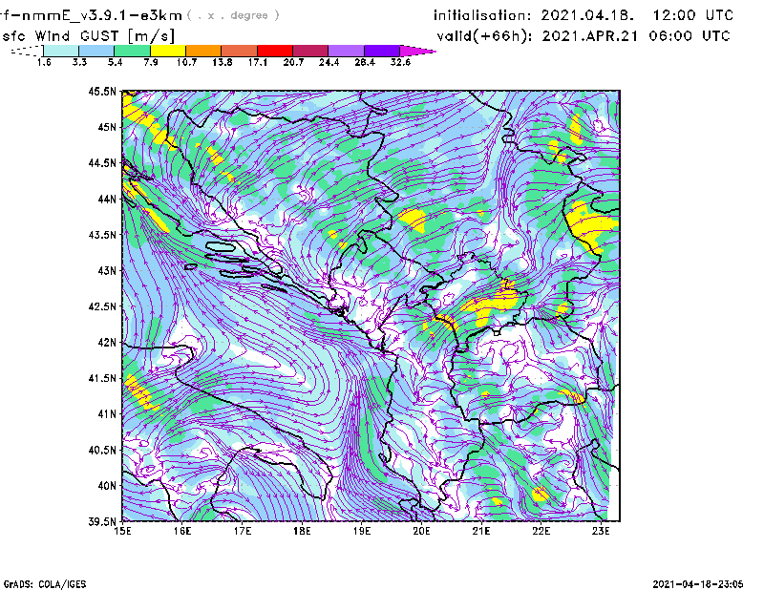Click the "16E" longitude label
This screenshot has width=764, height=590.
(182, 531)
